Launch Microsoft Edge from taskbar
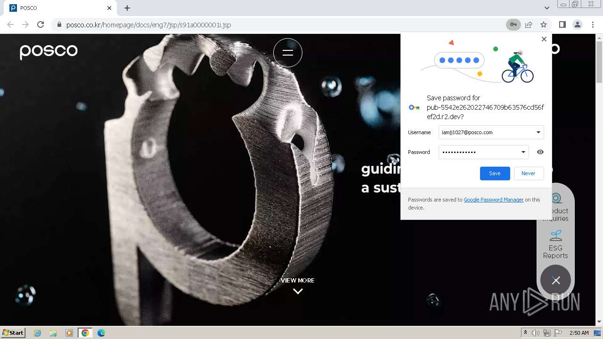 (x=101, y=333)
